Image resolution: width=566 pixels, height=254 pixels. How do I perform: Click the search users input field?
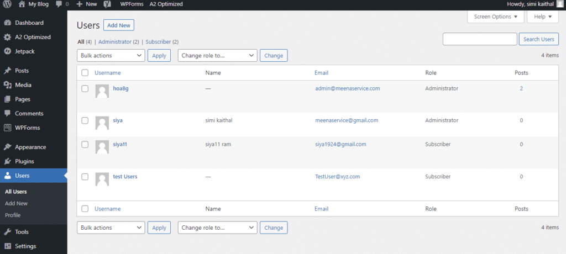[480, 39]
